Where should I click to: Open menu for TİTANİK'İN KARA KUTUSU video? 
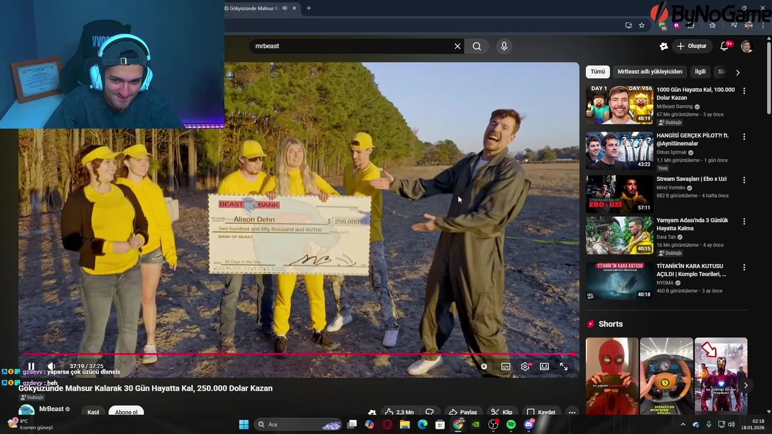(744, 267)
